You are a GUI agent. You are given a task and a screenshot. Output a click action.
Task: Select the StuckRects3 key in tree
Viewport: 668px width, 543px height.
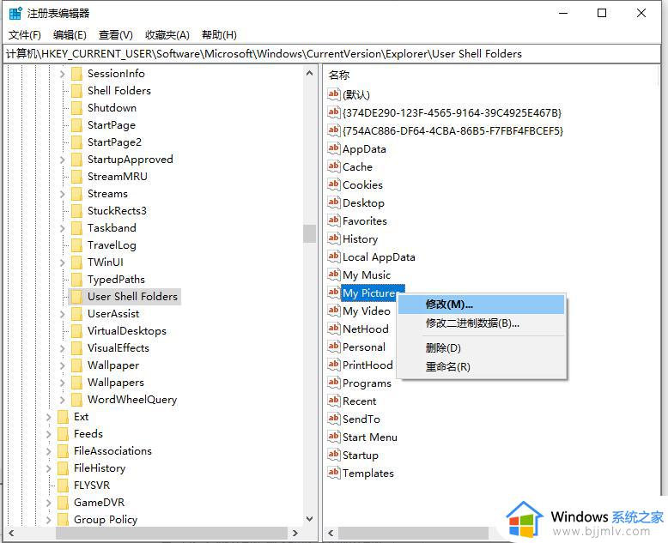click(117, 211)
